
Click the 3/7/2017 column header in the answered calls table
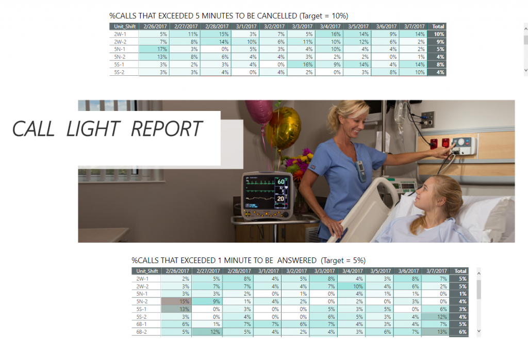point(436,271)
